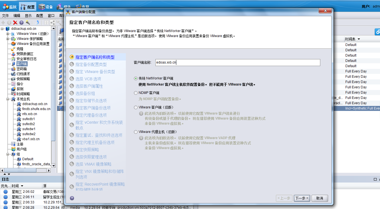This screenshot has height=209, width=380.
Task: Open the 文件 menu
Action: pyautogui.click(x=6, y=16)
